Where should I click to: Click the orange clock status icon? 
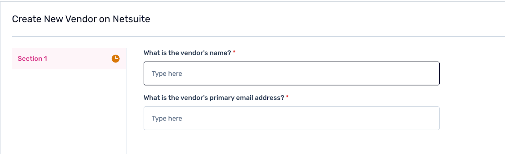pyautogui.click(x=116, y=58)
